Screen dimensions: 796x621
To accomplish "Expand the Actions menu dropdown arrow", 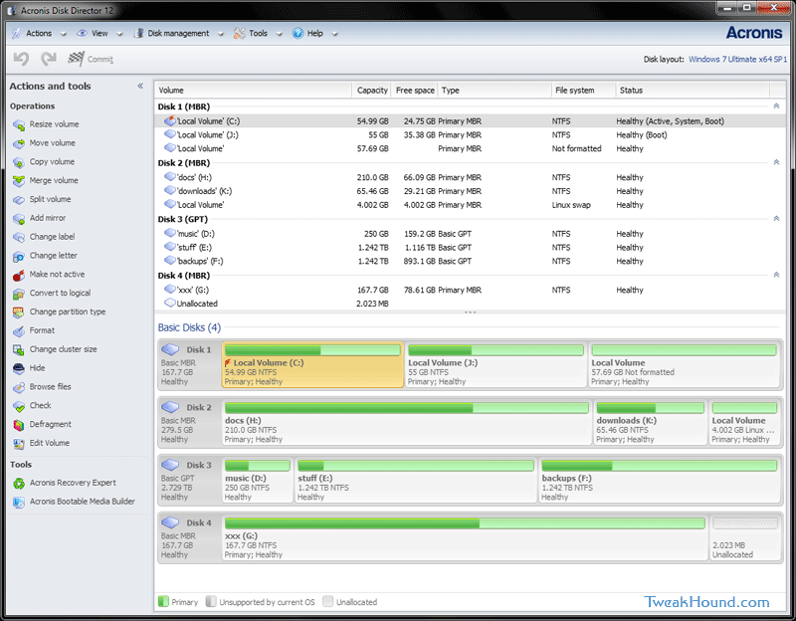I will [x=64, y=34].
